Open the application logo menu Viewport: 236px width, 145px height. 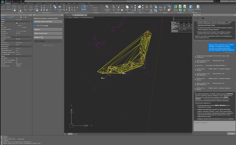point(2,1)
